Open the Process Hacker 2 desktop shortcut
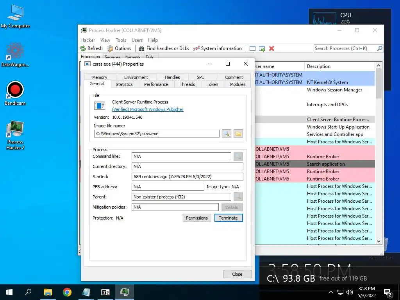 (15, 135)
